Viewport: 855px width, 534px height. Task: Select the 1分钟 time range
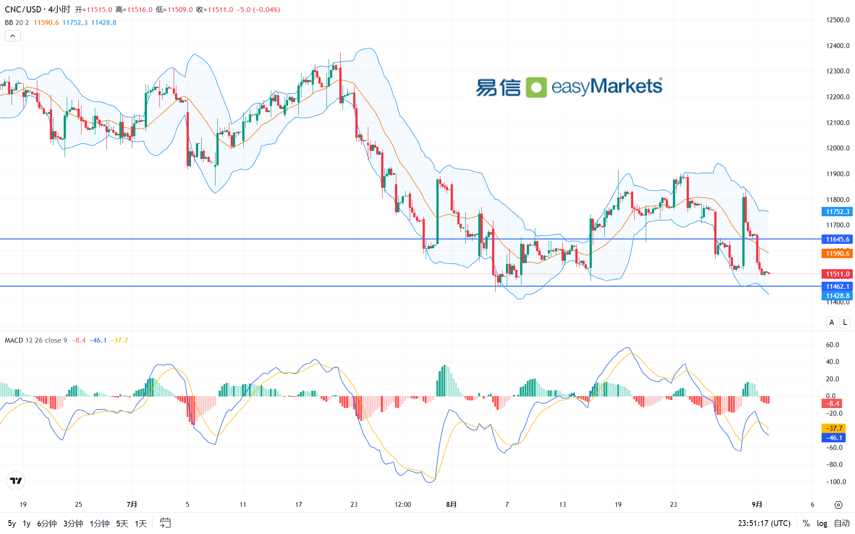point(100,523)
